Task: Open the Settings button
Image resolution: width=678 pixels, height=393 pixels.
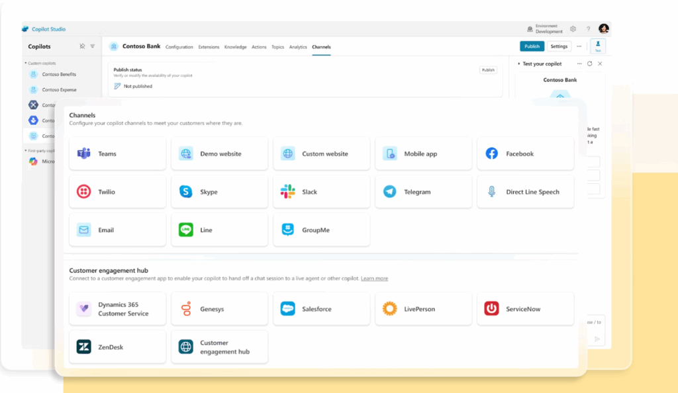Action: 559,46
